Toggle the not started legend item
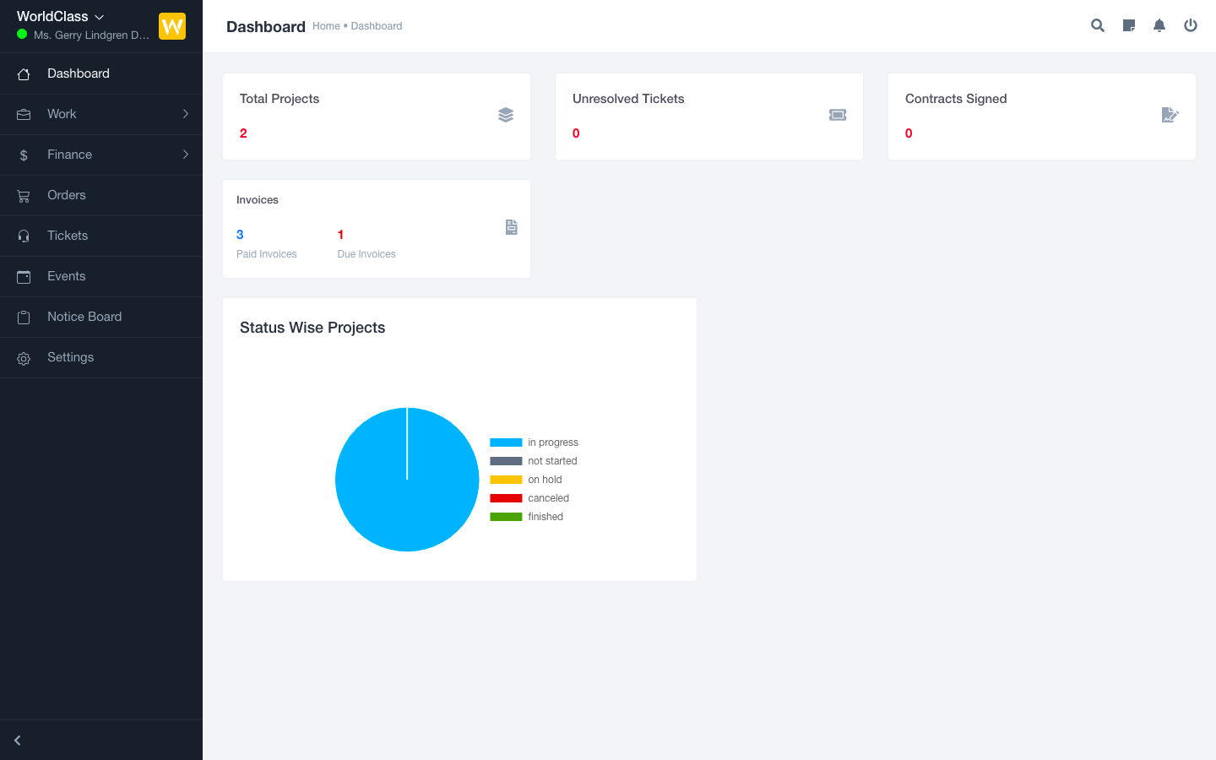Screen dimensions: 1216x760 pos(534,461)
